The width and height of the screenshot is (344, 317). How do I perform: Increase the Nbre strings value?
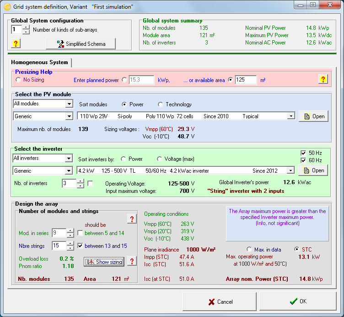pyautogui.click(x=70, y=243)
